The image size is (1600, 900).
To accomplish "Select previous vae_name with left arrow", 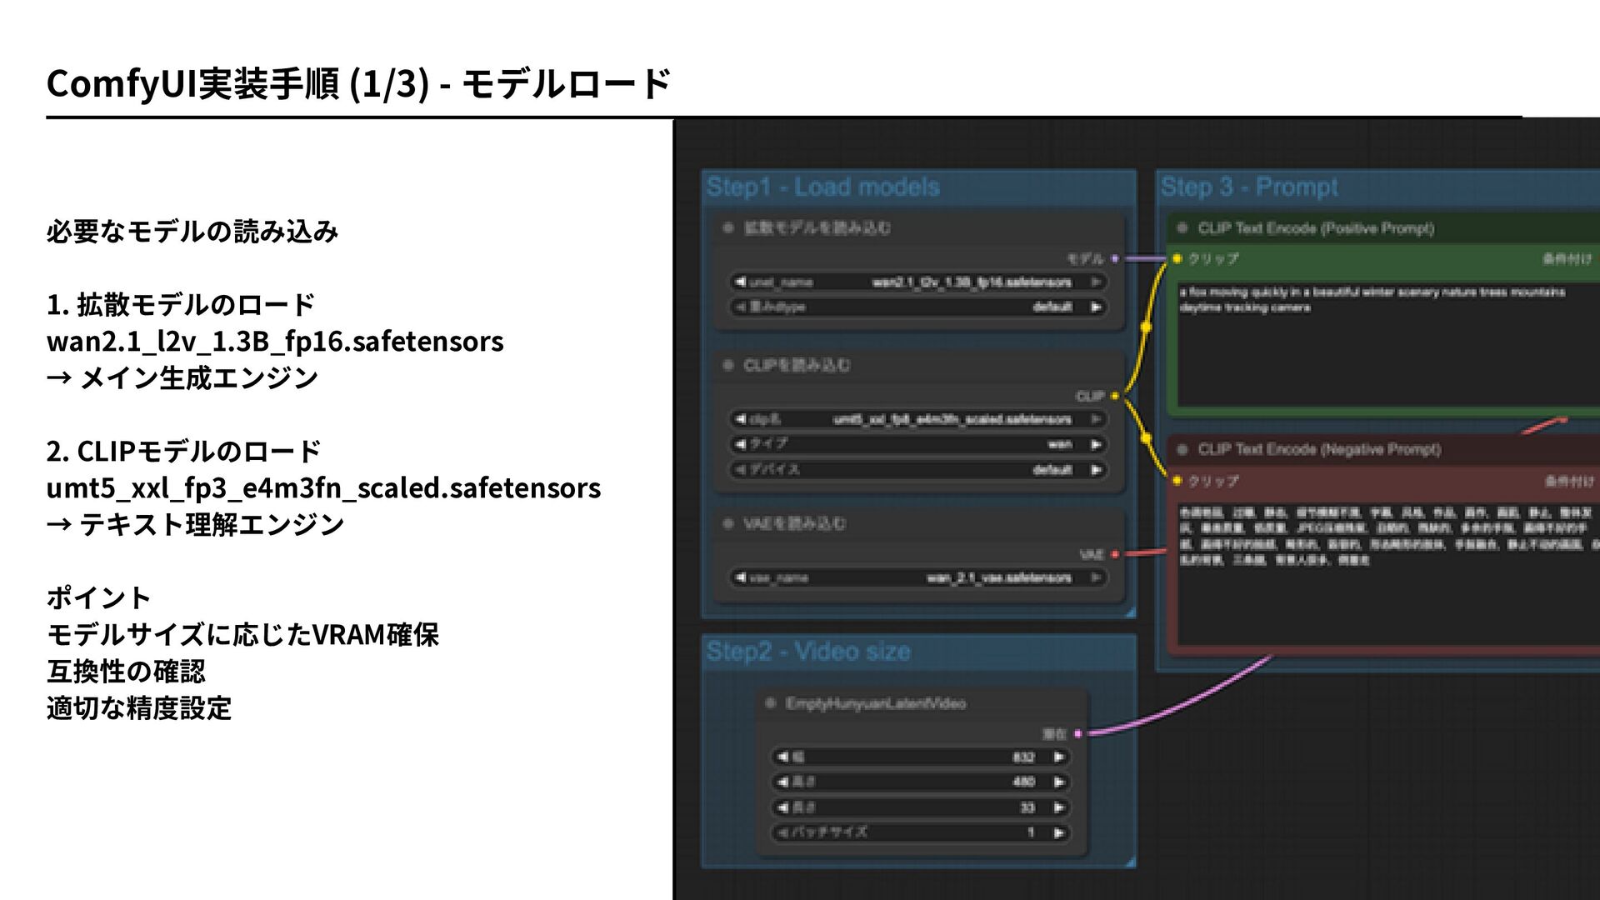I will tap(740, 577).
